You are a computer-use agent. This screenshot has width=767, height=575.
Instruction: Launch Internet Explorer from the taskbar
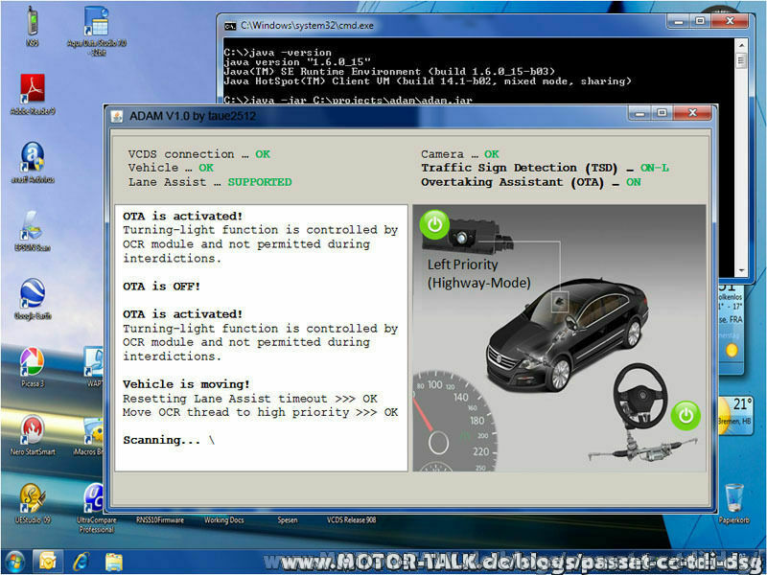point(81,562)
